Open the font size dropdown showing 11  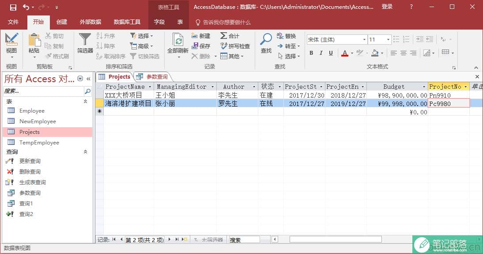(388, 39)
